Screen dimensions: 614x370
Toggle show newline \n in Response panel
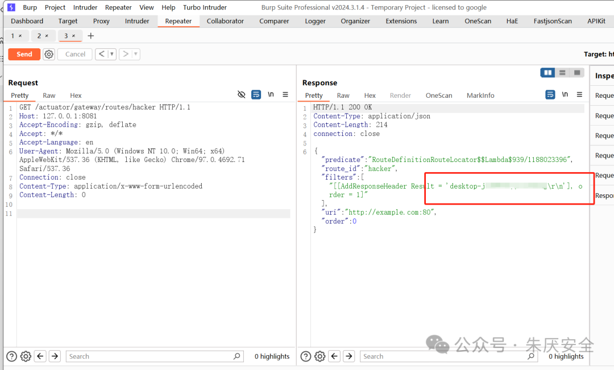click(x=565, y=94)
